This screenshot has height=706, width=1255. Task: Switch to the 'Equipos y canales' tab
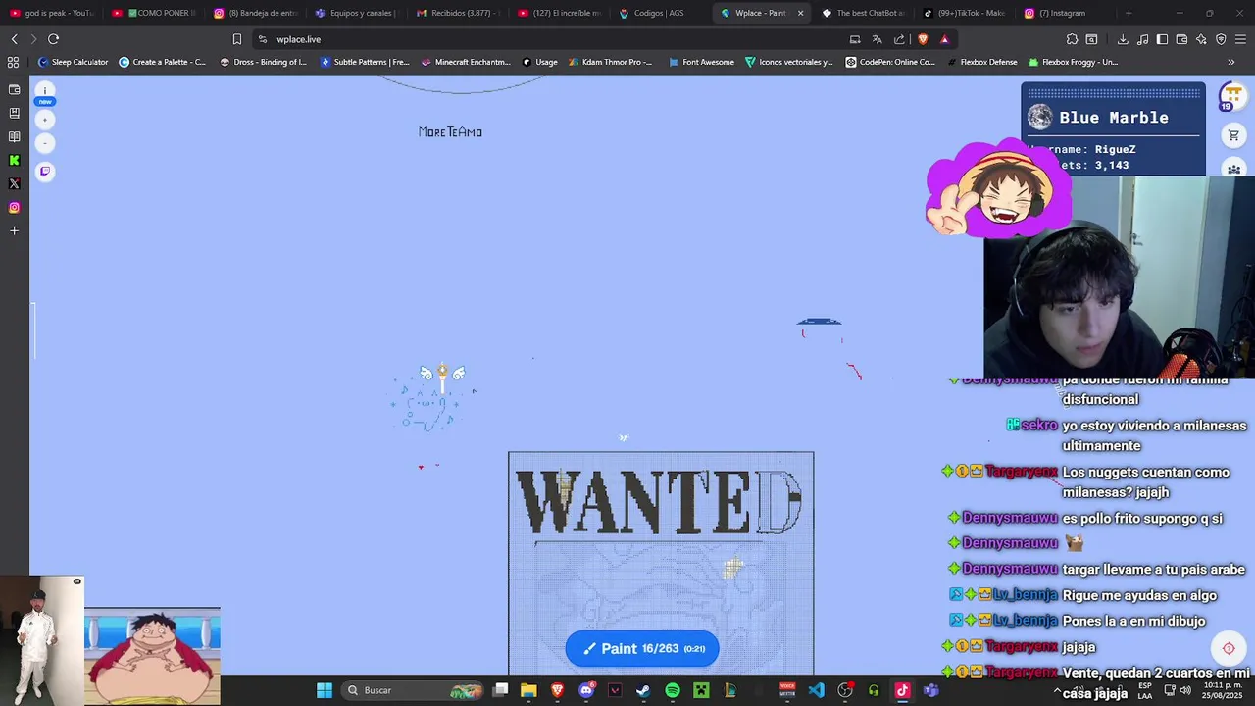click(358, 13)
